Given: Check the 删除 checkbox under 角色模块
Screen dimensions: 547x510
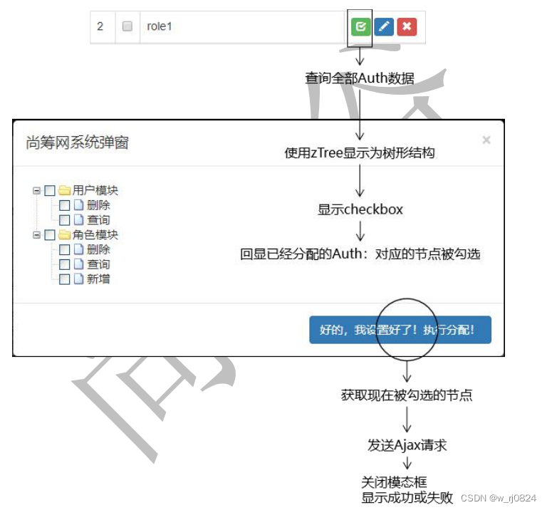Looking at the screenshot, I should (x=65, y=250).
